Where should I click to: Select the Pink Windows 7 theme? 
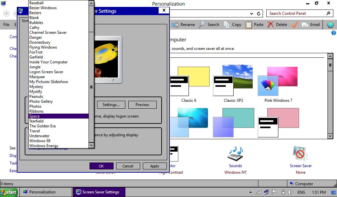click(x=278, y=84)
